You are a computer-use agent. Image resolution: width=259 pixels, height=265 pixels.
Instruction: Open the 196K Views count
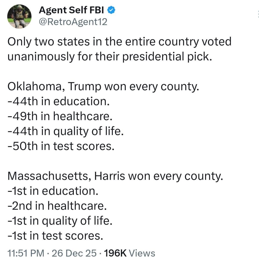pyautogui.click(x=129, y=253)
